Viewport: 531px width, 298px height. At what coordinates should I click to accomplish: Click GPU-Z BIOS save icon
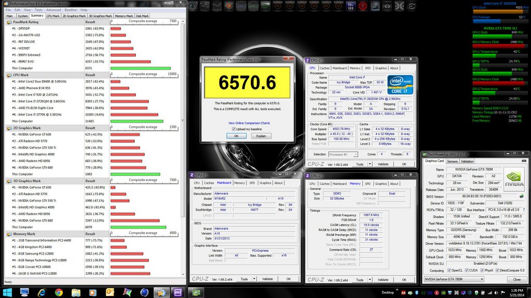tap(522, 196)
